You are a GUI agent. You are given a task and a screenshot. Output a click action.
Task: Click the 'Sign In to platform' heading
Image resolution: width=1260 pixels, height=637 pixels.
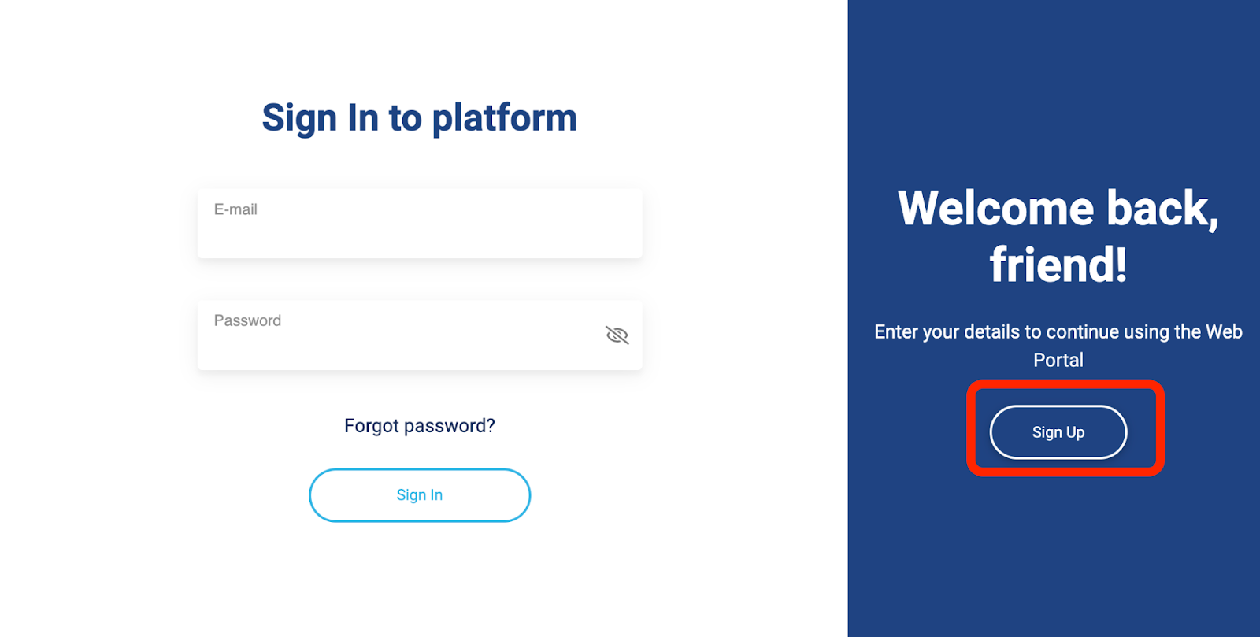tap(420, 118)
